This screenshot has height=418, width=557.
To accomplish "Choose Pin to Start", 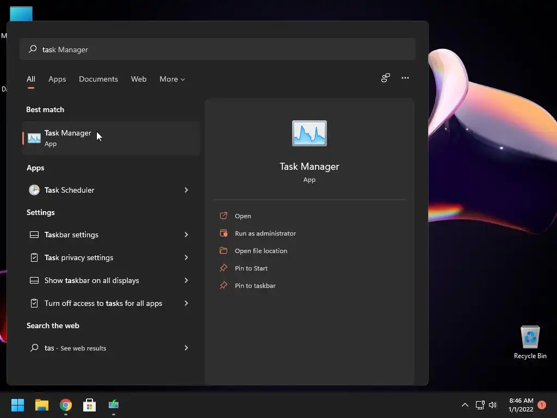I will (x=251, y=268).
